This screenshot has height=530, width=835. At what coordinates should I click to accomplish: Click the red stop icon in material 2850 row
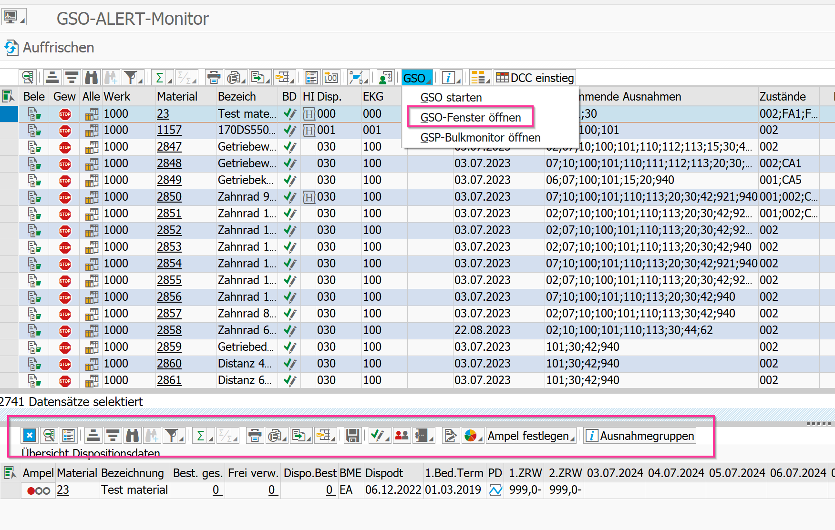65,197
